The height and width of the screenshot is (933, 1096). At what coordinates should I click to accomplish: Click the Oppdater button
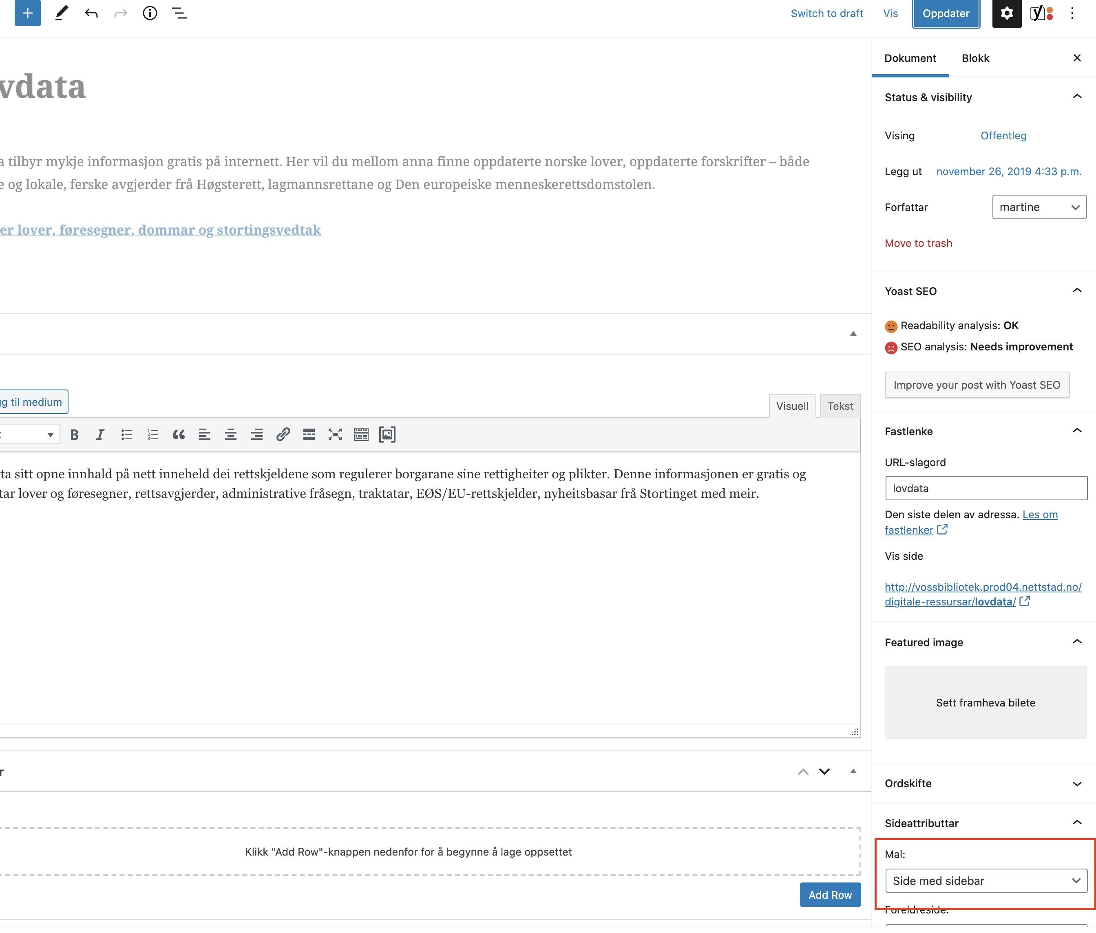click(946, 13)
